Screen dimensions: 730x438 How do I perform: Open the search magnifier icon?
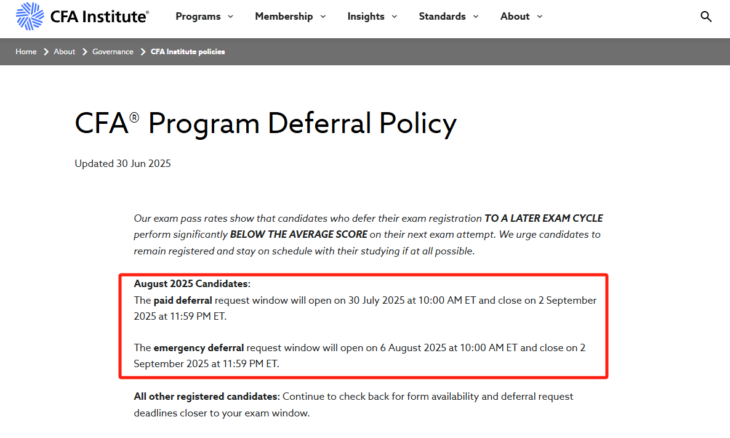706,16
